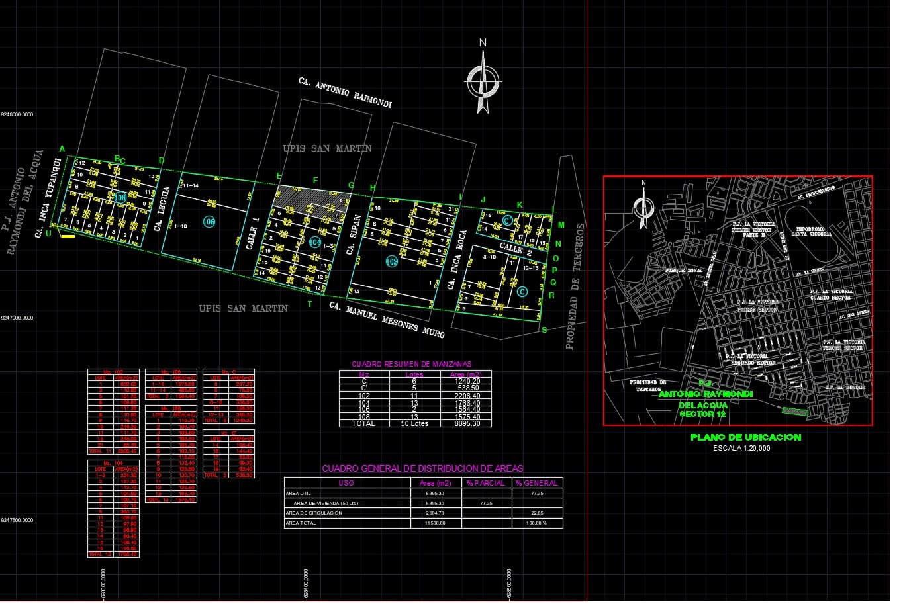Click the 'CA. ANTONIO RAIMONDI' street label
The image size is (903, 614).
345,93
